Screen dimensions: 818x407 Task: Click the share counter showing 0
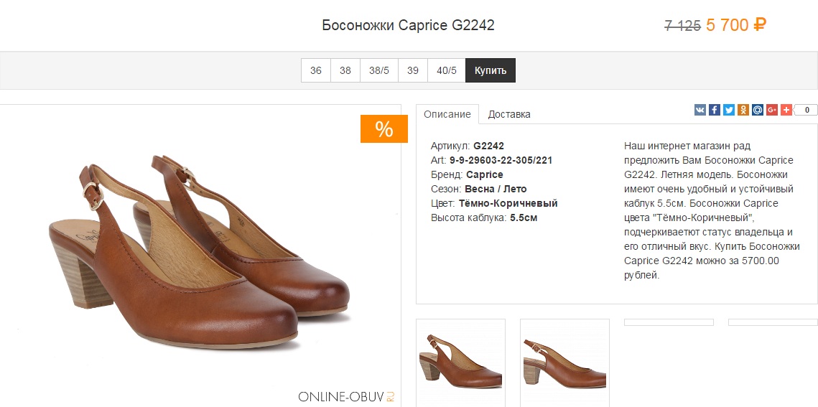click(806, 110)
